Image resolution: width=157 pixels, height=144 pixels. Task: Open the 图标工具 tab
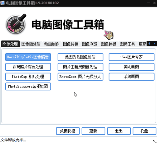127,44
